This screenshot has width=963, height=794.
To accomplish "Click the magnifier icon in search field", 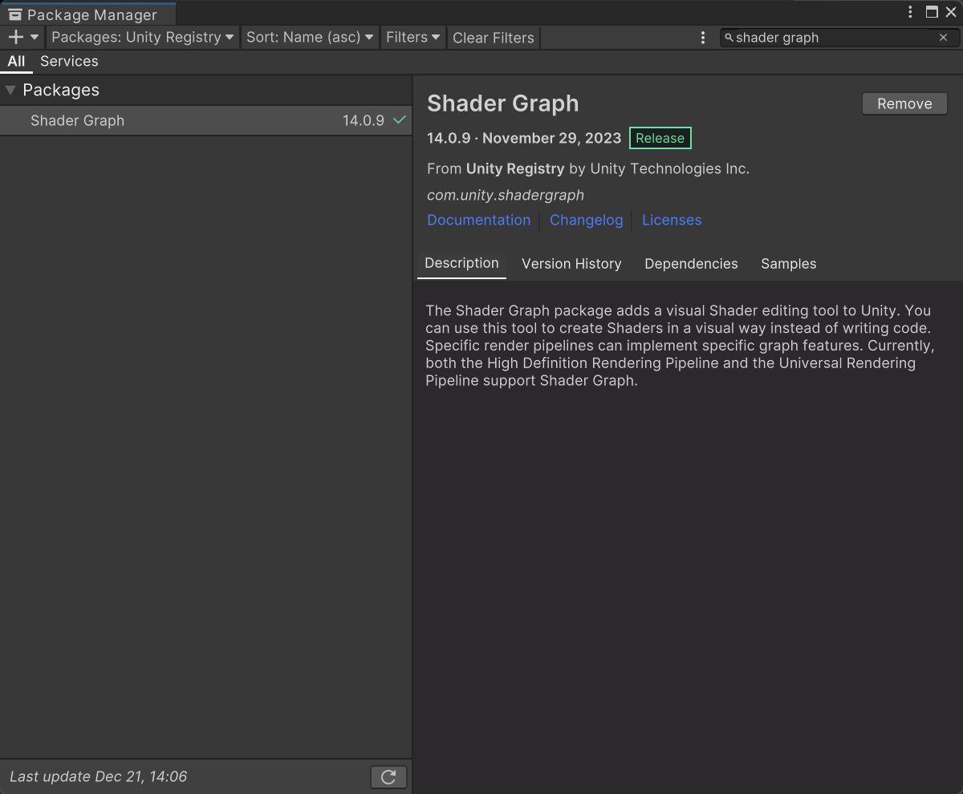I will [x=729, y=38].
